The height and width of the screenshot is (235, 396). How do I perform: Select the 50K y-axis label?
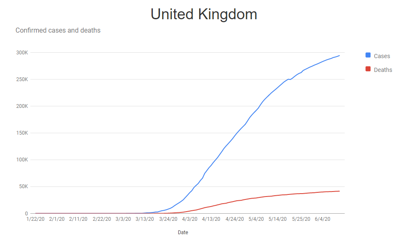(x=23, y=186)
